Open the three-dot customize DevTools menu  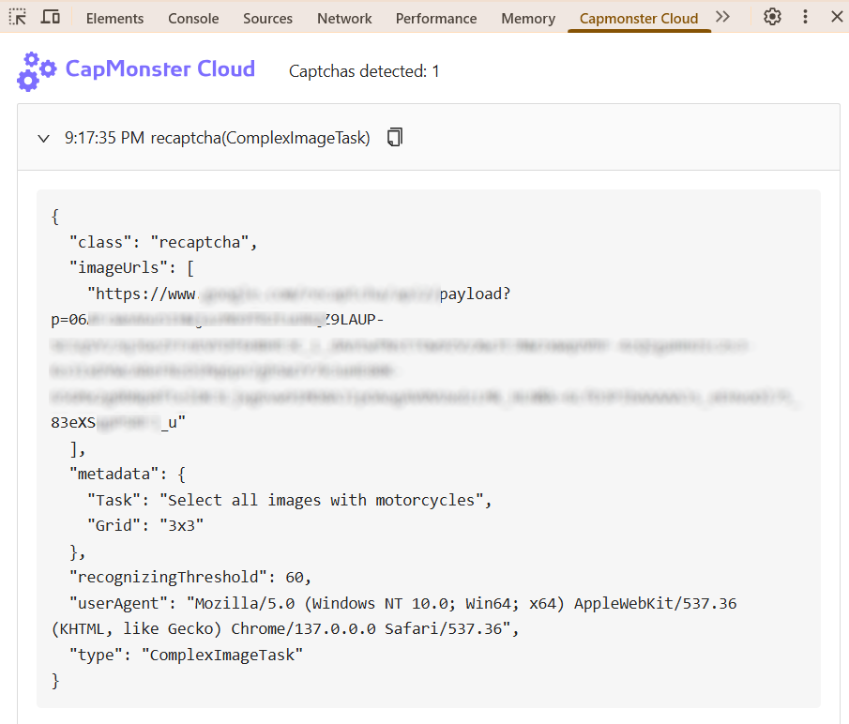pos(805,17)
